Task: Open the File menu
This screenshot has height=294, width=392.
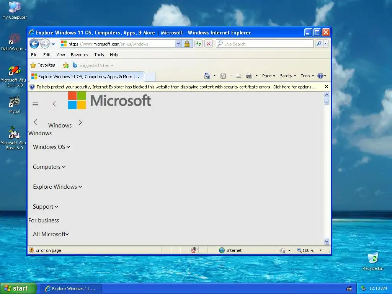Action: (34, 55)
